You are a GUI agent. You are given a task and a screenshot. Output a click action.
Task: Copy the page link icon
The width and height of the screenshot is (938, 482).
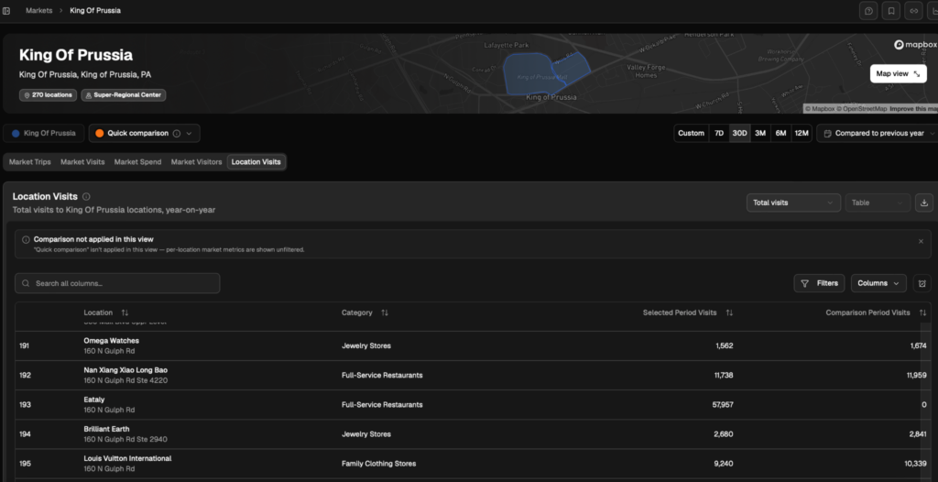click(x=913, y=11)
